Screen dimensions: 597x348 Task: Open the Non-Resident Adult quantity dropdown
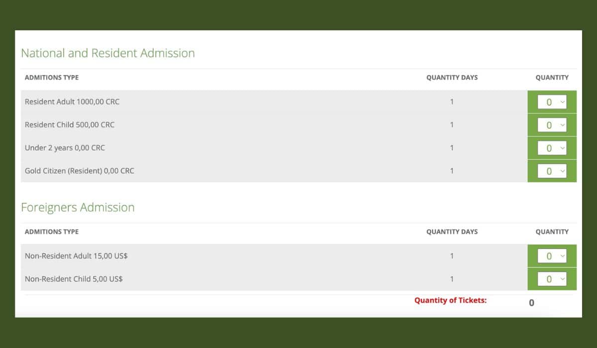click(x=552, y=256)
